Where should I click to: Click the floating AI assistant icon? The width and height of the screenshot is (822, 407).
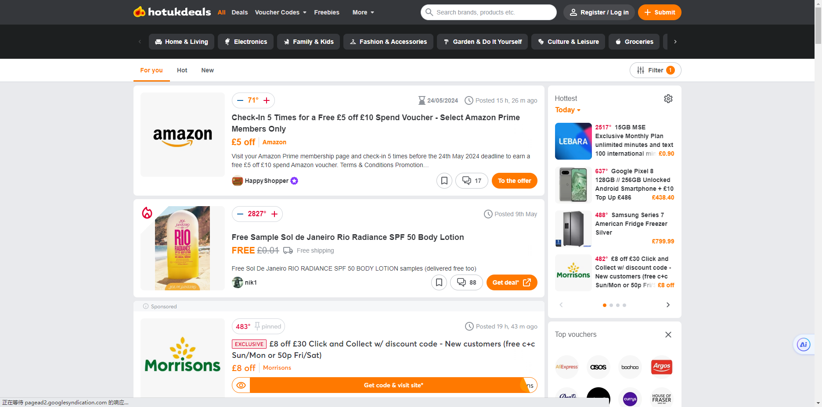point(804,345)
